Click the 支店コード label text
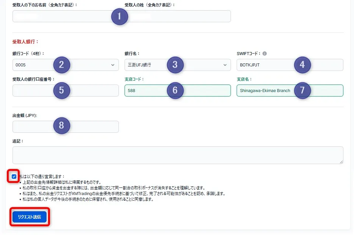The height and width of the screenshot is (235, 354). (134, 79)
